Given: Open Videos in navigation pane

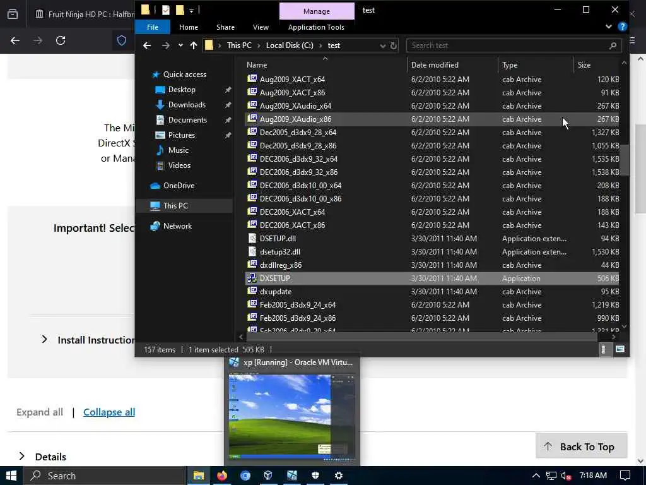Looking at the screenshot, I should click(x=179, y=165).
